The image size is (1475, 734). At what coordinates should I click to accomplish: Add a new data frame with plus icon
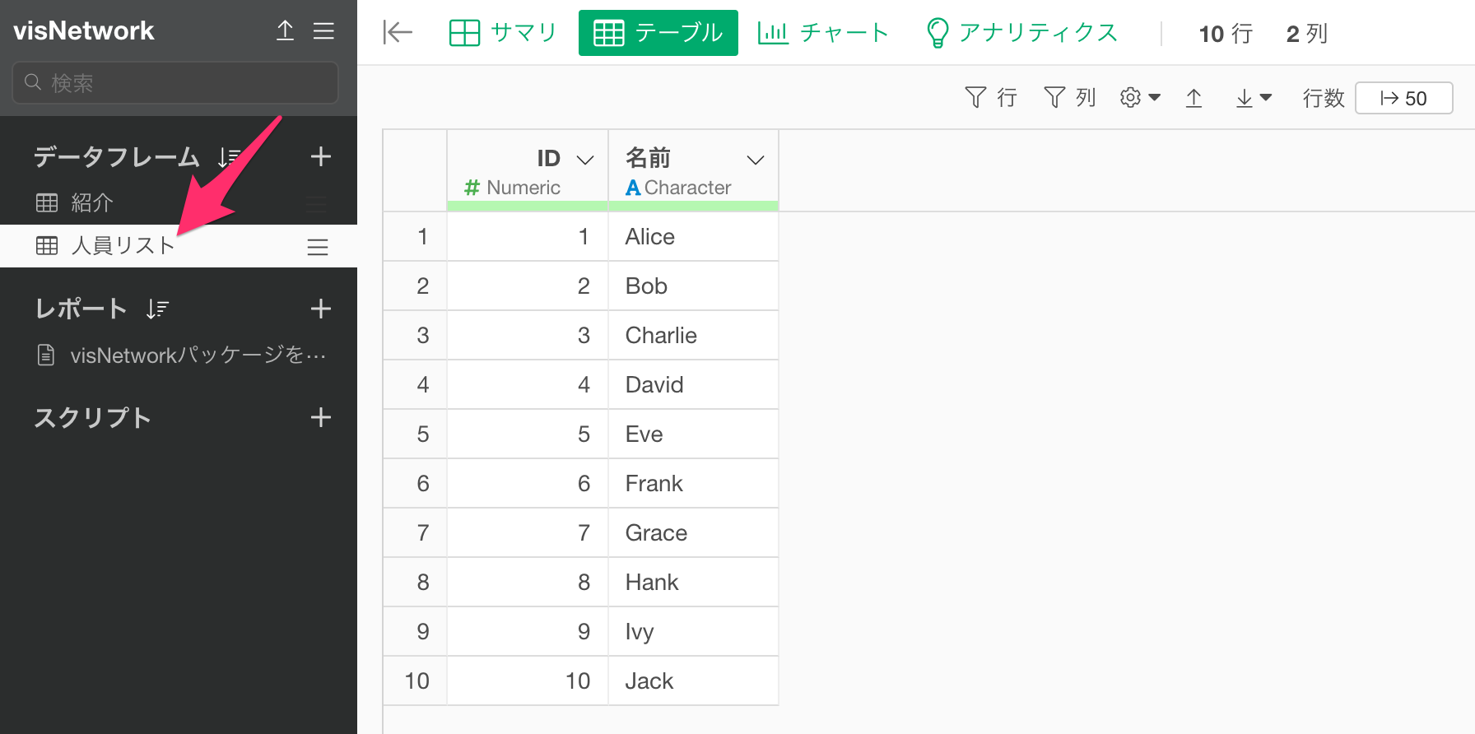[x=320, y=156]
